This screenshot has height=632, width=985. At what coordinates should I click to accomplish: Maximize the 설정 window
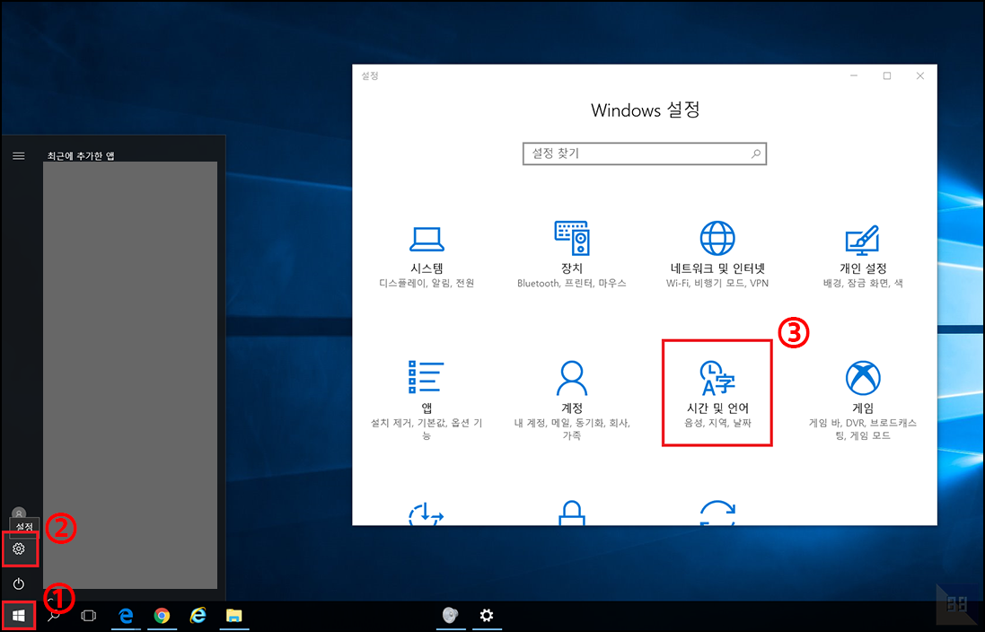(887, 76)
